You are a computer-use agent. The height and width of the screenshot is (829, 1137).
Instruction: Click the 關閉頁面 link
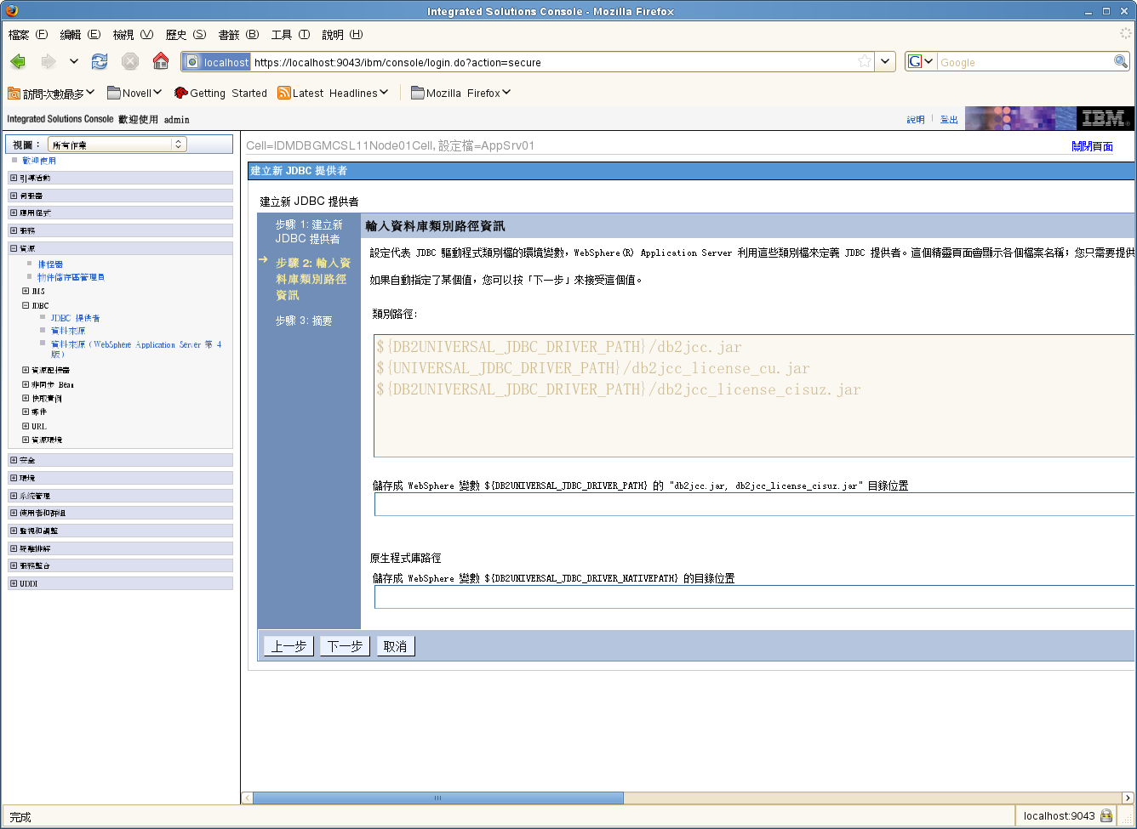[1092, 146]
